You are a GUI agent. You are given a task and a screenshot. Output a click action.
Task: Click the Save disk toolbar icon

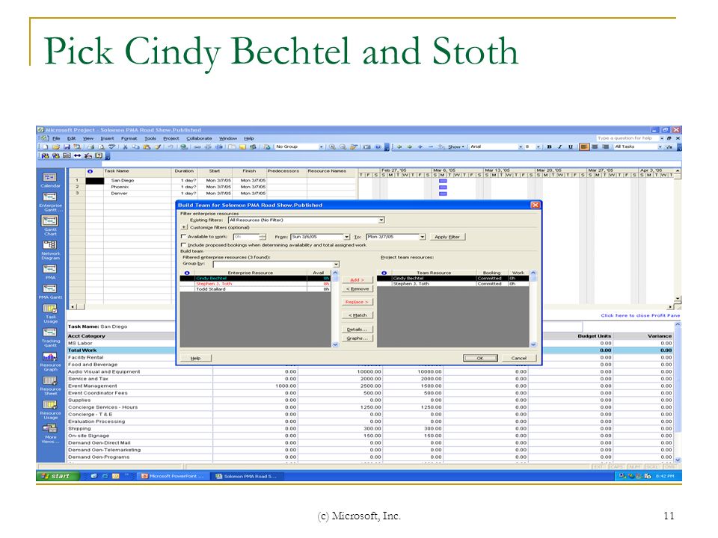click(x=67, y=147)
